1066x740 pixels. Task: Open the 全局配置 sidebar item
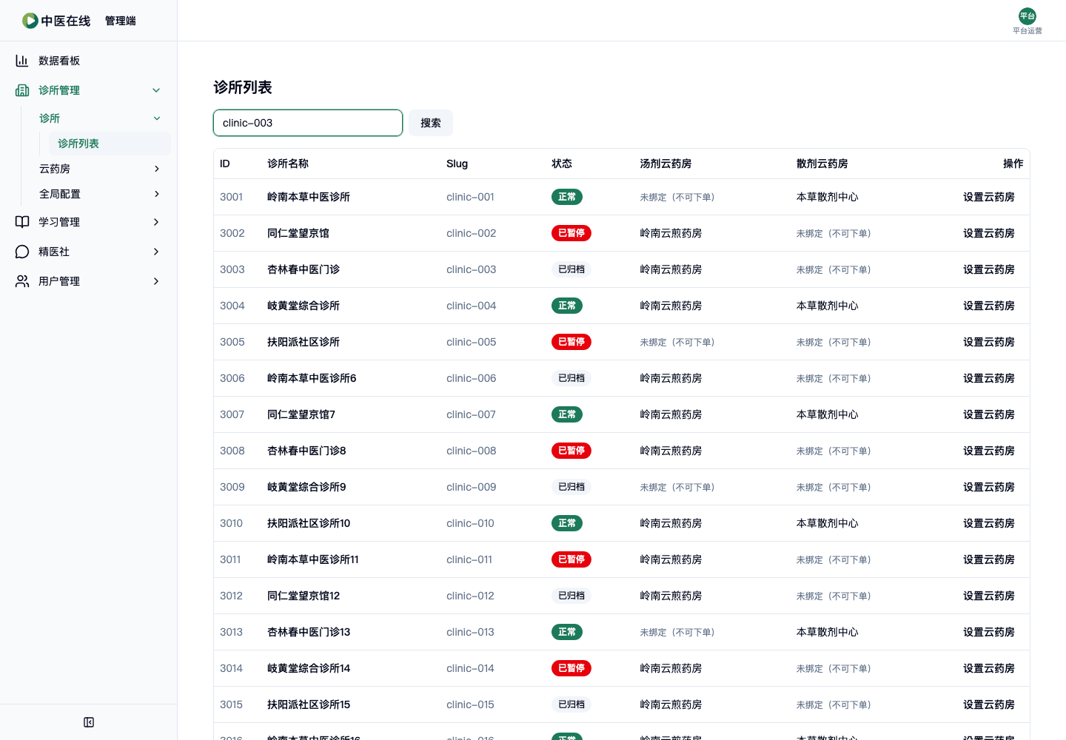(x=101, y=194)
